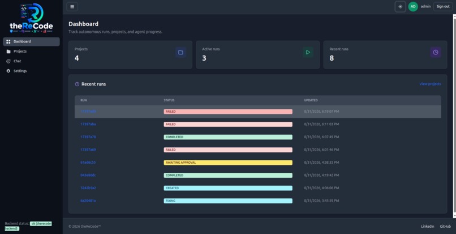
Task: Click FAILED badge in the 6:01:46 PM row
Action: (x=228, y=150)
